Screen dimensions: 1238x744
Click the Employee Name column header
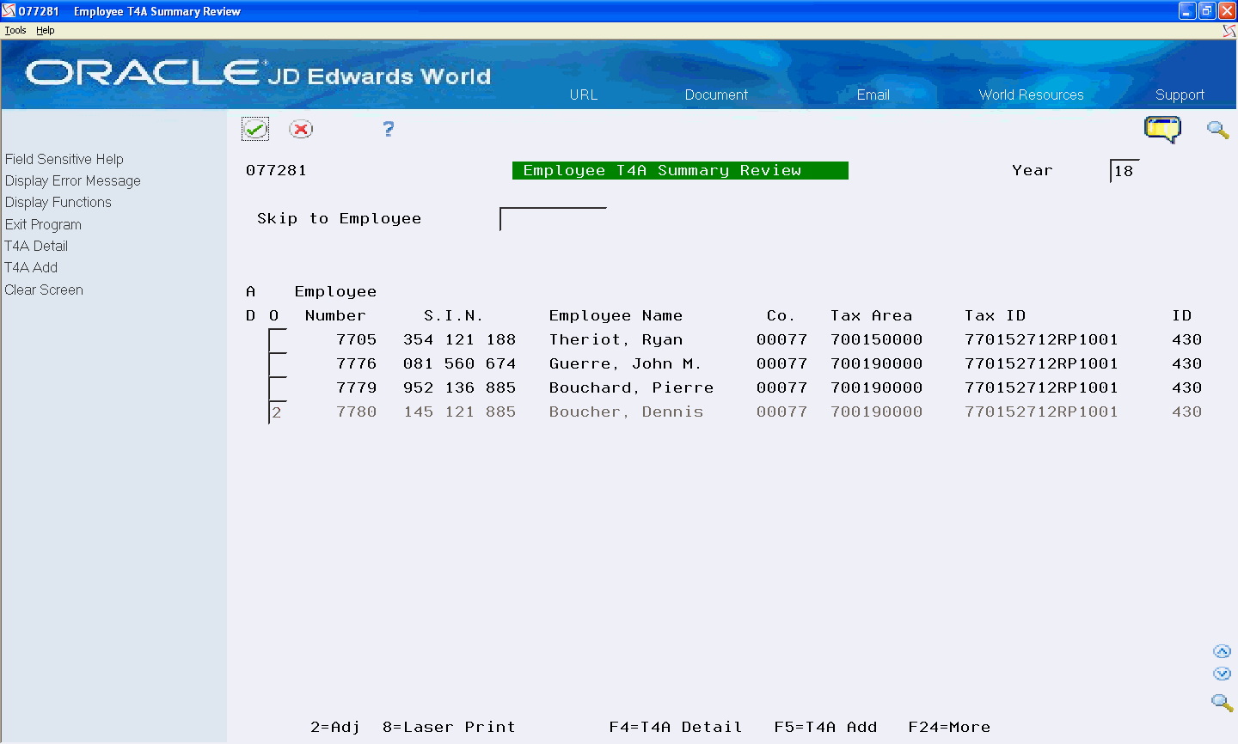click(616, 315)
